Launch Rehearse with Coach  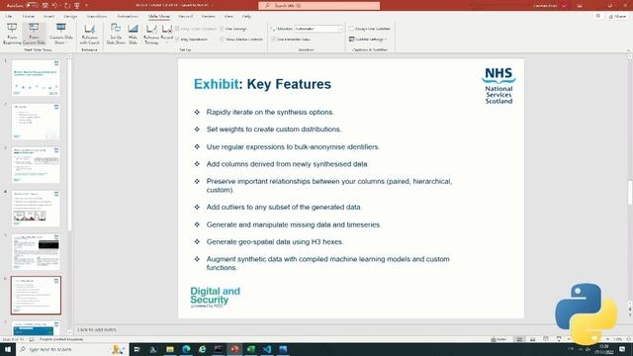tap(90, 34)
